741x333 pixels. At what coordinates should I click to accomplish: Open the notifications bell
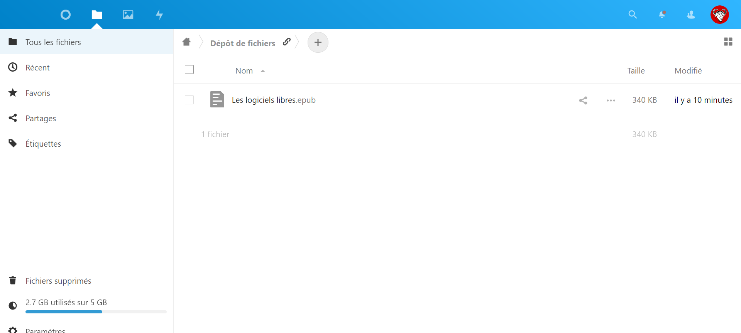pyautogui.click(x=662, y=15)
